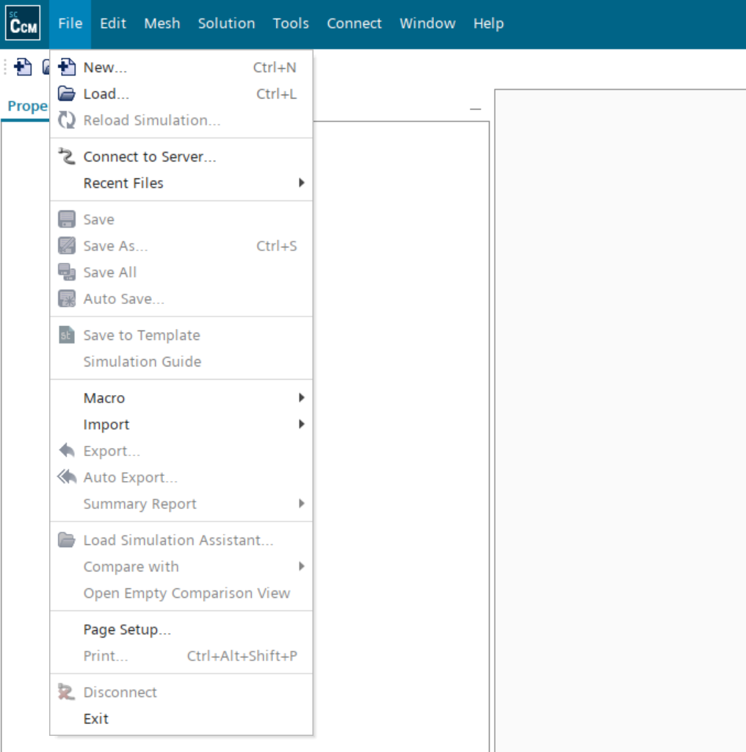Expand the Recent Files submenu arrow

(x=301, y=183)
